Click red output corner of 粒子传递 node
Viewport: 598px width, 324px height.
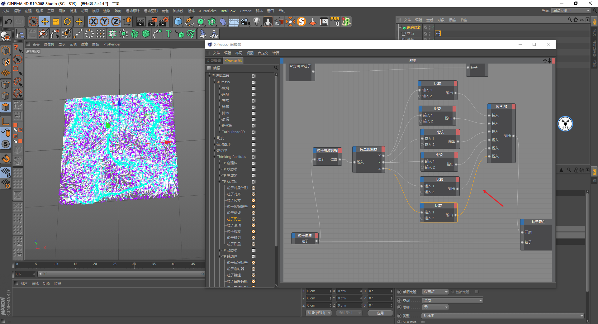click(316, 236)
